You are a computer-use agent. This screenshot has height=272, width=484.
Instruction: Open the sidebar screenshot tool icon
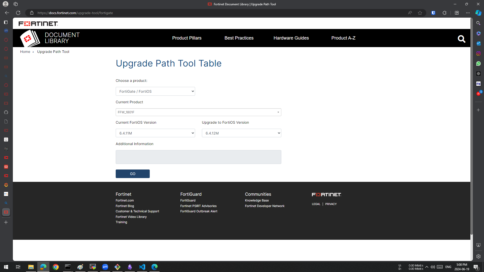[x=478, y=245]
